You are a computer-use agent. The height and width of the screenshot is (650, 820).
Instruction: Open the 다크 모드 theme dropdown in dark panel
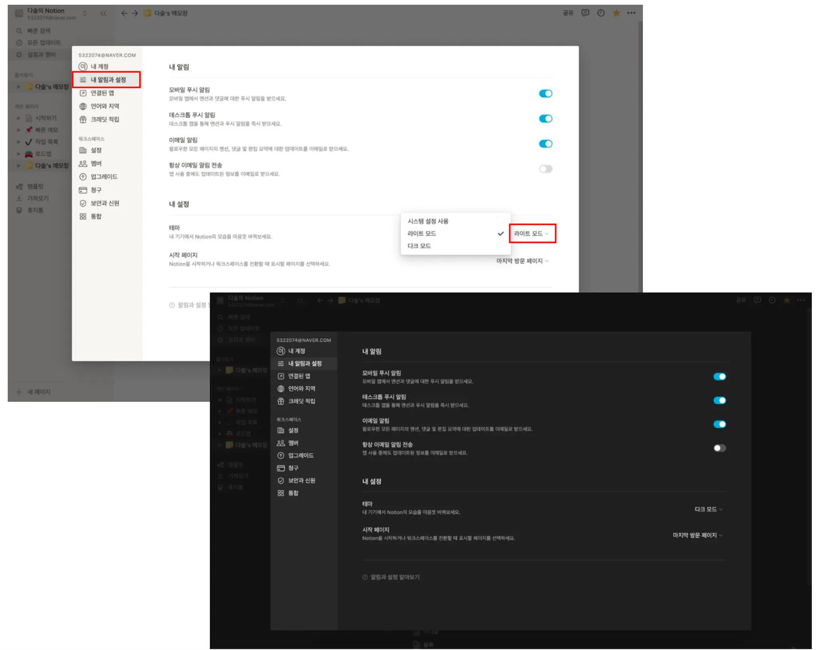click(x=708, y=509)
